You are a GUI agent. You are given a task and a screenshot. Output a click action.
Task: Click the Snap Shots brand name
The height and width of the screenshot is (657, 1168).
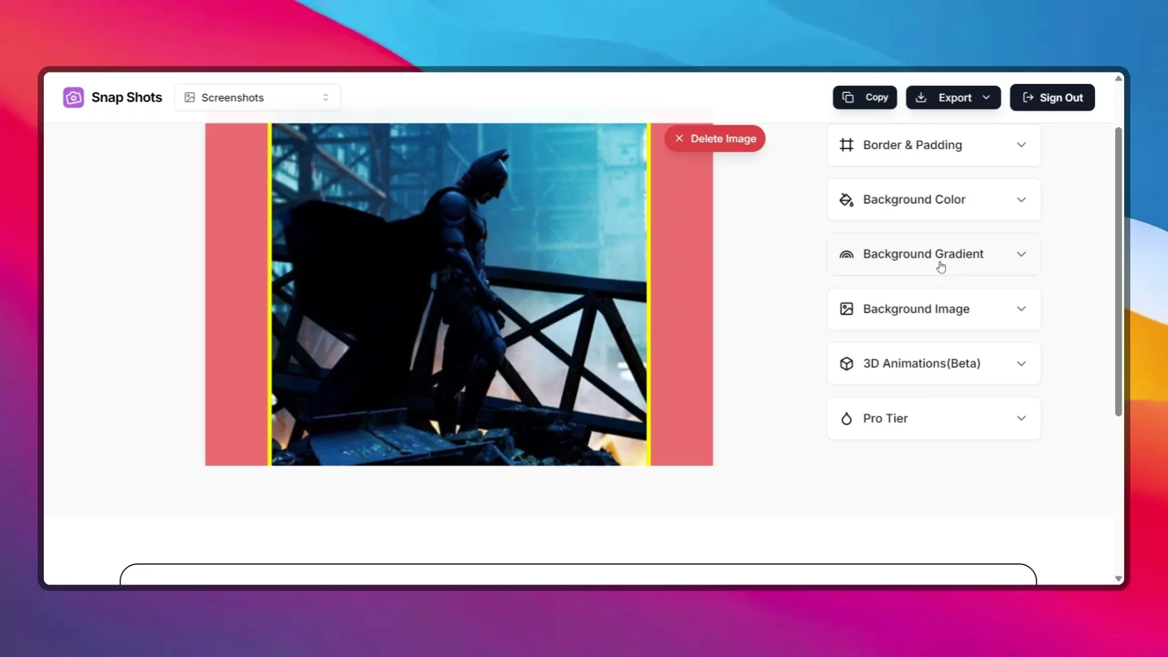click(127, 97)
